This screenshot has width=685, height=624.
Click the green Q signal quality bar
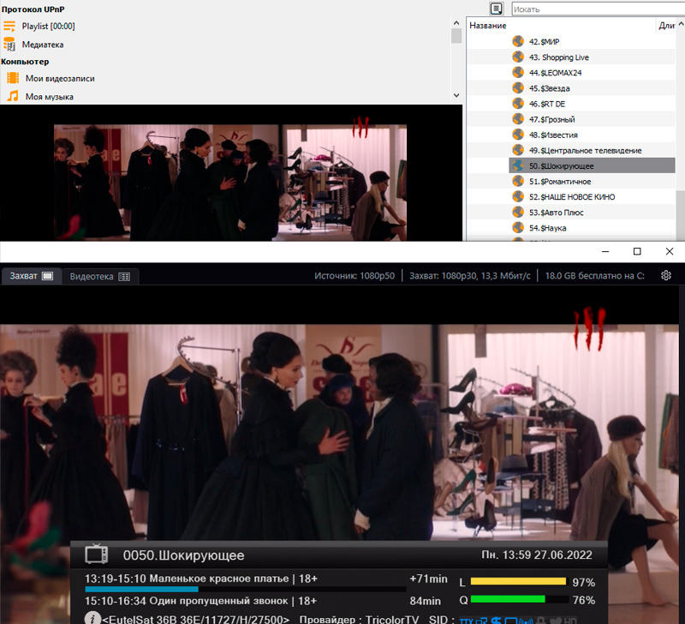508,599
